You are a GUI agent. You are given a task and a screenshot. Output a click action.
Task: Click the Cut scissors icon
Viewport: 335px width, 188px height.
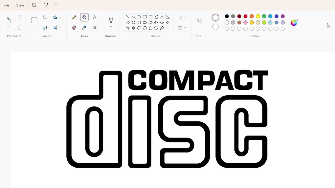point(20,17)
